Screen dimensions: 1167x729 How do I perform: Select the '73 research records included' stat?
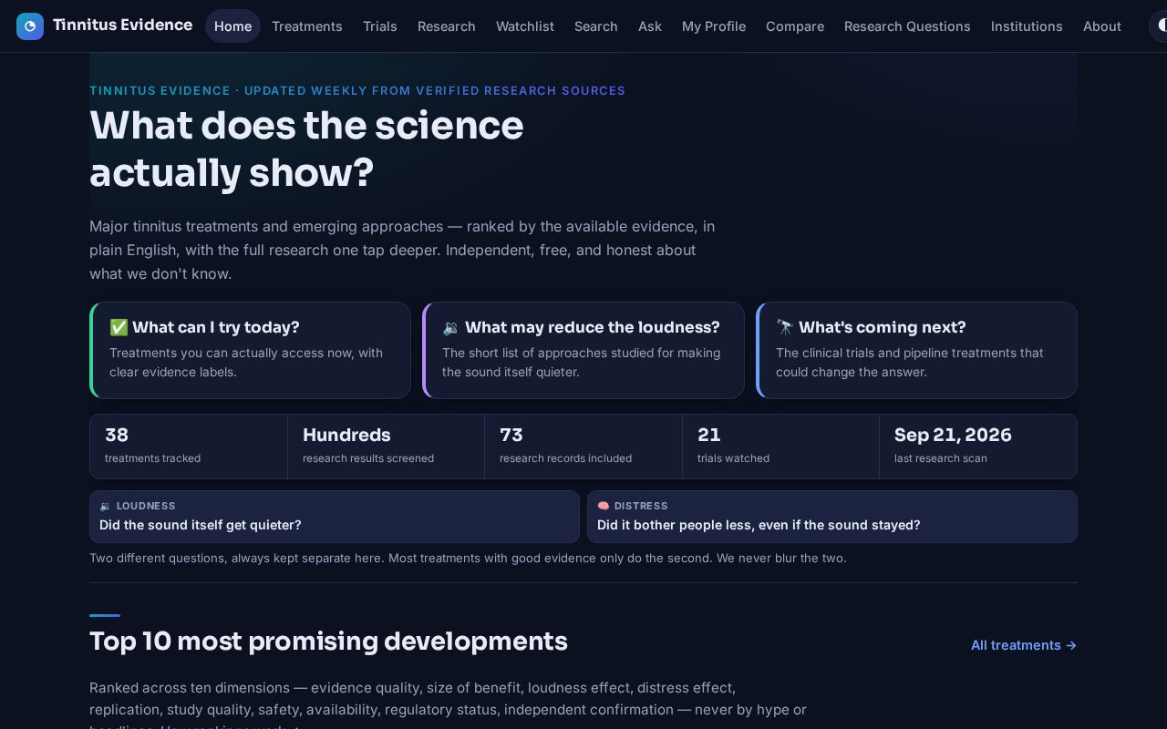click(x=583, y=447)
